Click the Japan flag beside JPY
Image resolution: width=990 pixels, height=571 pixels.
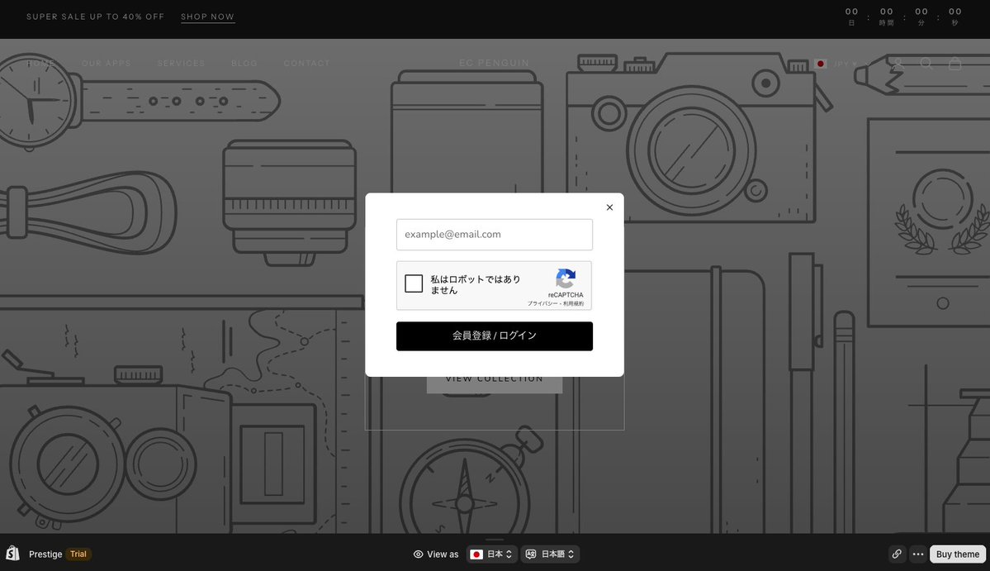820,62
